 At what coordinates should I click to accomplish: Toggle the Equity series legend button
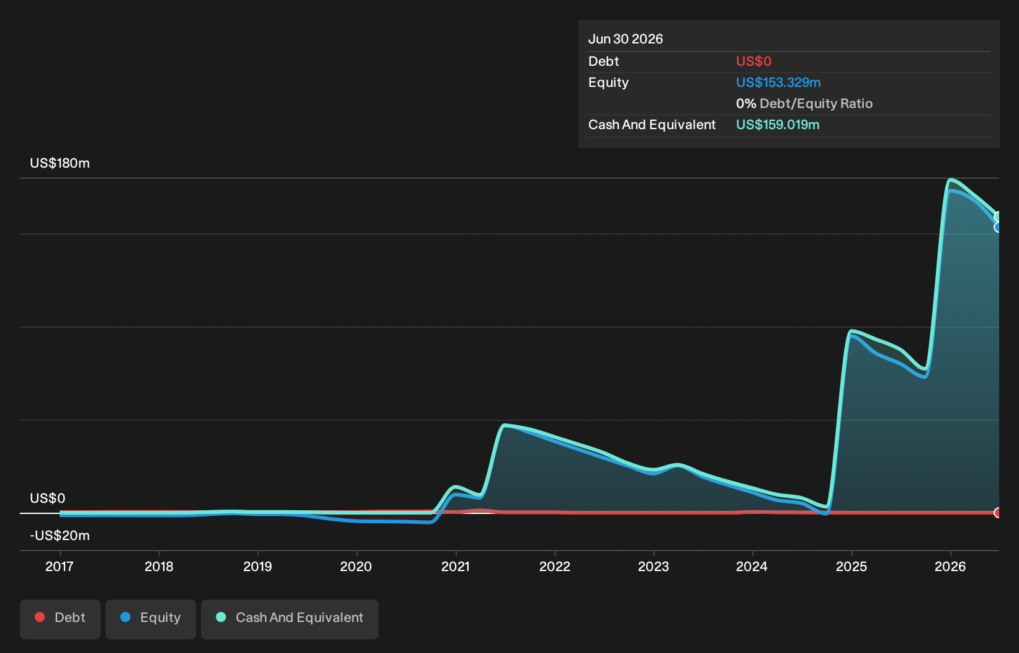(151, 619)
